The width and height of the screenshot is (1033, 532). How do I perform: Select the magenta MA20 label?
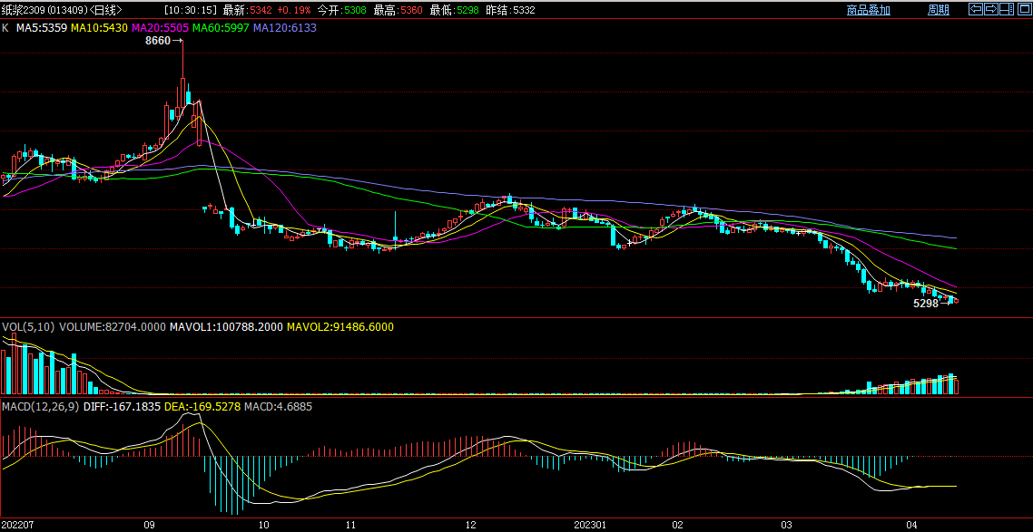161,28
